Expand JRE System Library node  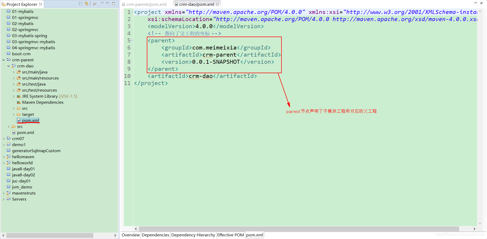pyautogui.click(x=14, y=96)
